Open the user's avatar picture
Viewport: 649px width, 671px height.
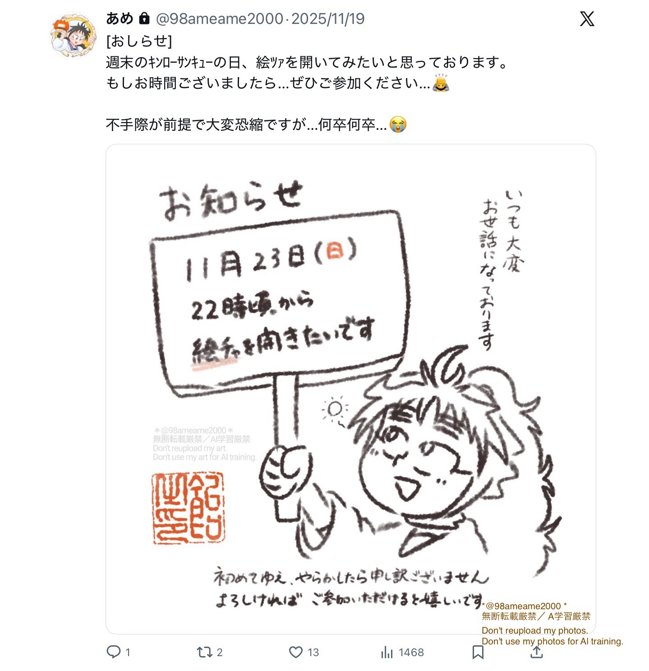[x=73, y=35]
